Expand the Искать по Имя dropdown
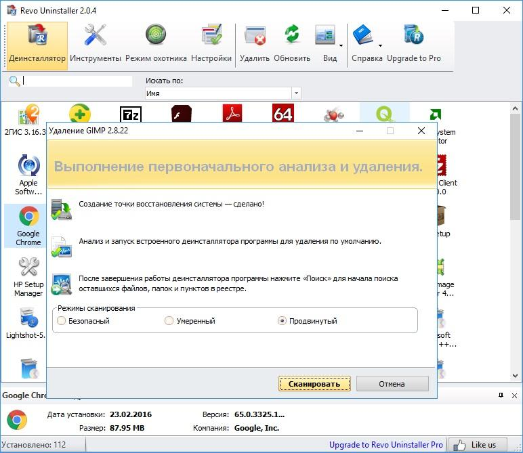This screenshot has width=523, height=453. pyautogui.click(x=296, y=93)
